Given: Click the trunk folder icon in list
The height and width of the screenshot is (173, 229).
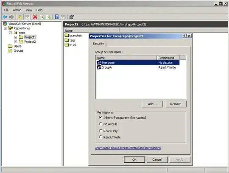Looking at the screenshot, I should 67,45.
